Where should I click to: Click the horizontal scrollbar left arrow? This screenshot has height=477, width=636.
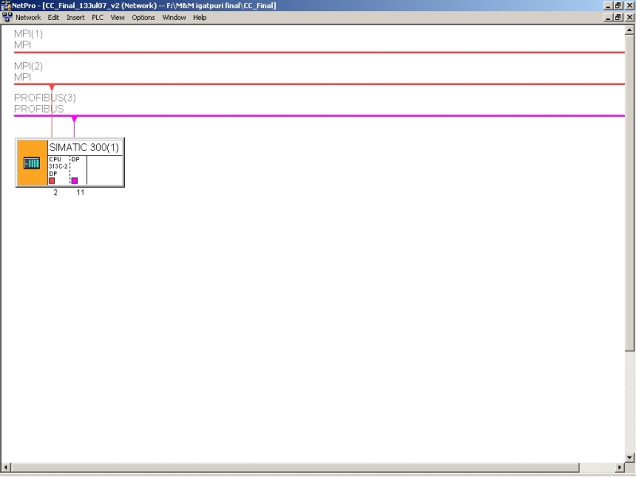click(6, 467)
